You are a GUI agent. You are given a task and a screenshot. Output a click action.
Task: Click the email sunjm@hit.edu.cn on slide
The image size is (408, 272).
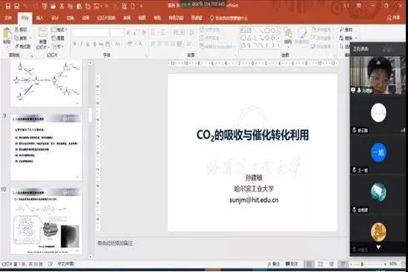pos(254,200)
